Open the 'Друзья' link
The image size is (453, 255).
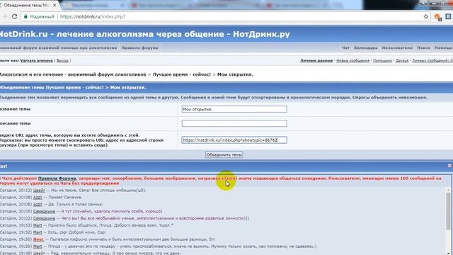click(402, 60)
